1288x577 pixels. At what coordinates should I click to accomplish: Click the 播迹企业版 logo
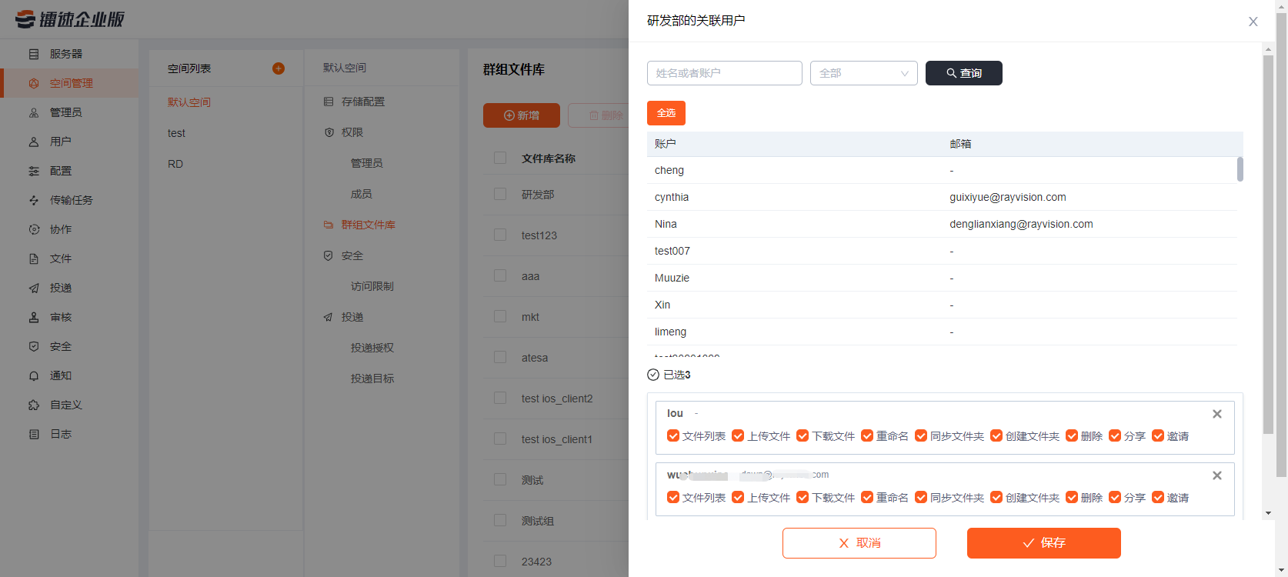[x=70, y=19]
